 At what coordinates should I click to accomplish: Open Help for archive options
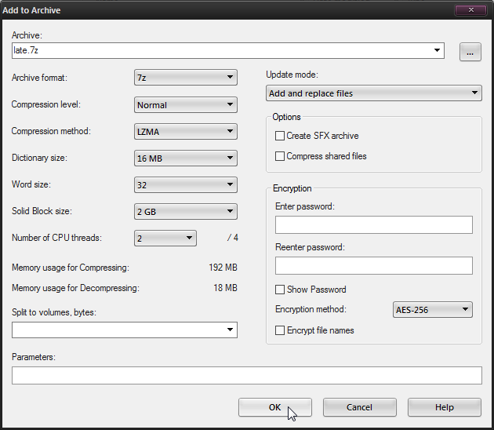[x=444, y=407]
